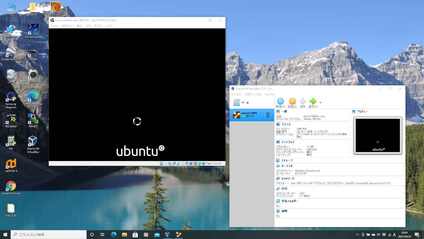Viewport: 424px width, 239px height.
Task: Click hard disk activity icon in VM status bar
Action: [x=161, y=163]
